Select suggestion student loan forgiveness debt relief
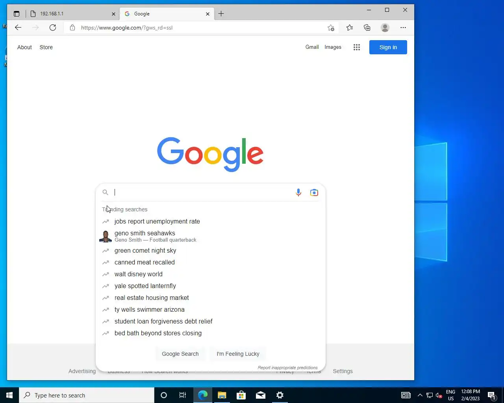Viewport: 504px width, 403px height. (211, 322)
